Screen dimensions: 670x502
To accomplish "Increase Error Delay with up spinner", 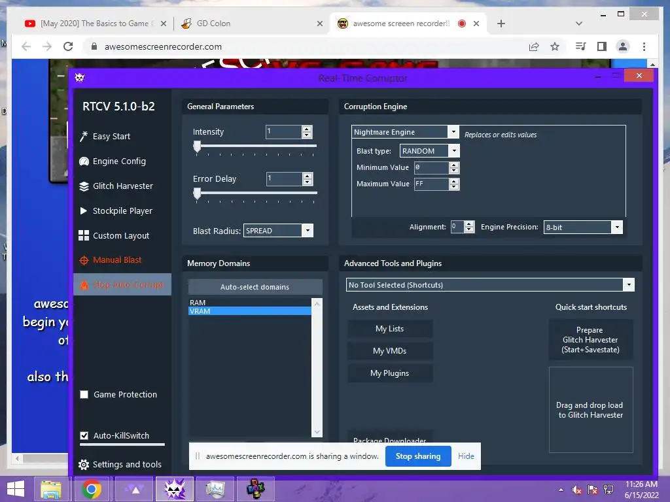I will 308,176.
